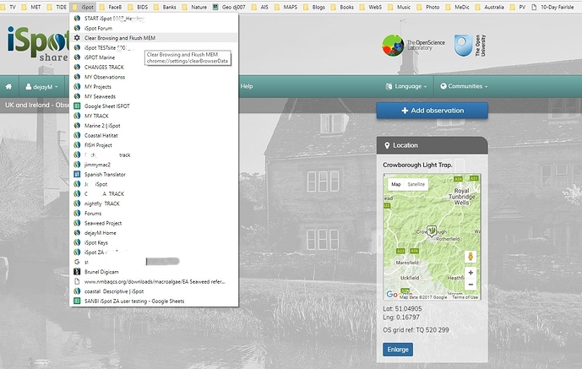582x369 pixels.
Task: Click the Open University logo
Action: tap(470, 46)
